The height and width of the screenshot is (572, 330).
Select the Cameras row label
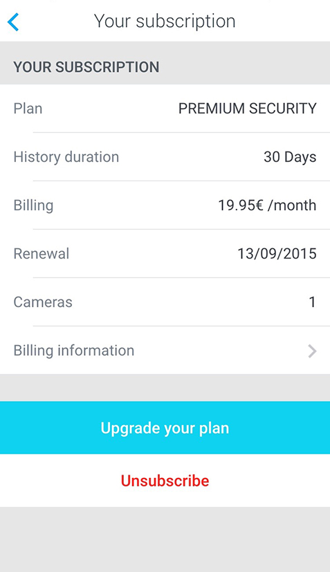(x=43, y=302)
